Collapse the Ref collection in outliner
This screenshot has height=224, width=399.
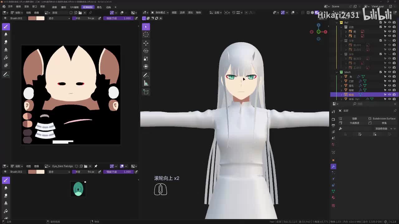pyautogui.click(x=337, y=22)
